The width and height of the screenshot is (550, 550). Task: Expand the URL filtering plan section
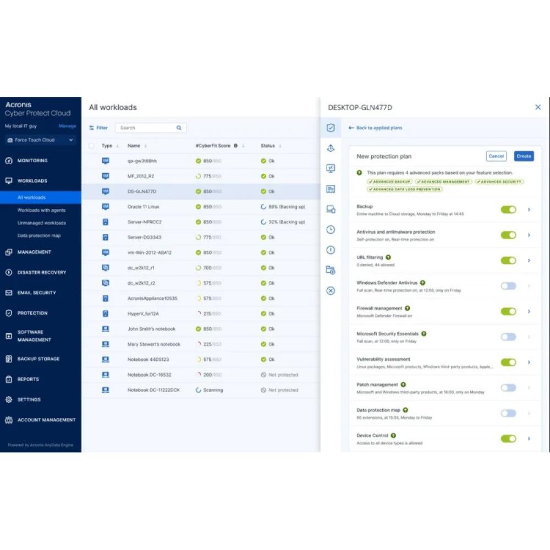[529, 260]
